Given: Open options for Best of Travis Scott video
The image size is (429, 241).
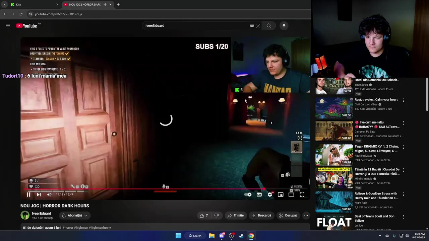Looking at the screenshot, I should 404,217.
